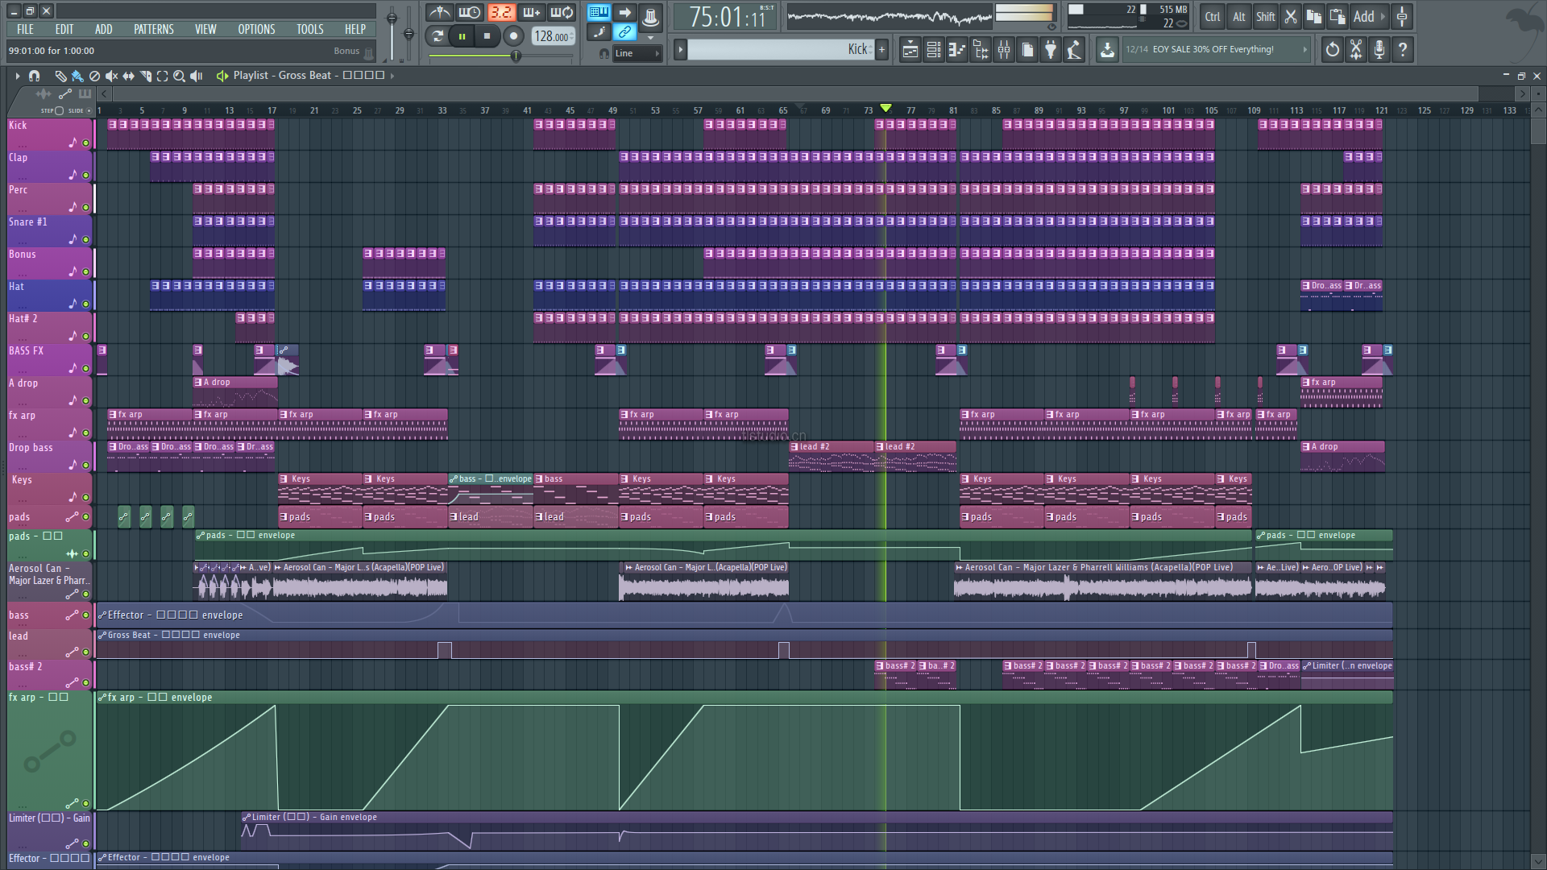Image resolution: width=1547 pixels, height=870 pixels.
Task: Expand the EOY SALE news panel arrow
Action: pos(1304,50)
